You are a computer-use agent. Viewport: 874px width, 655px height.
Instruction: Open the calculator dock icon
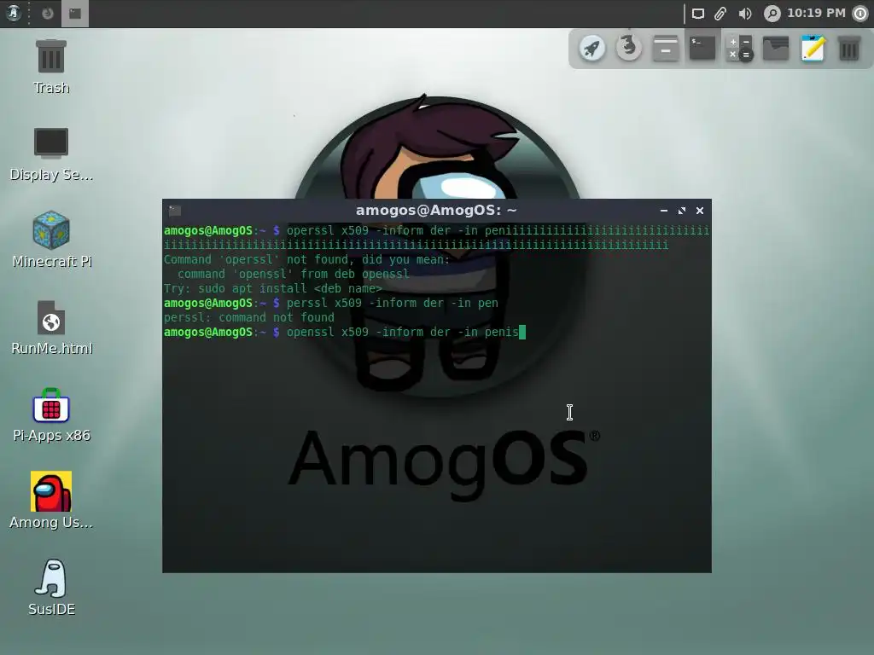tap(739, 49)
